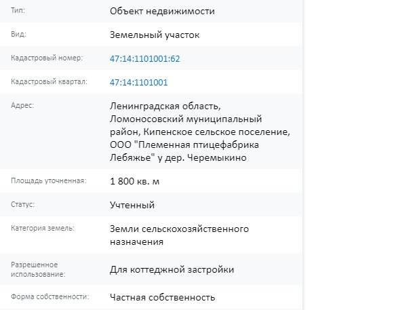415x310 pixels.
Task: Click the 'Площадь уточненная:' label
Action: click(x=48, y=181)
